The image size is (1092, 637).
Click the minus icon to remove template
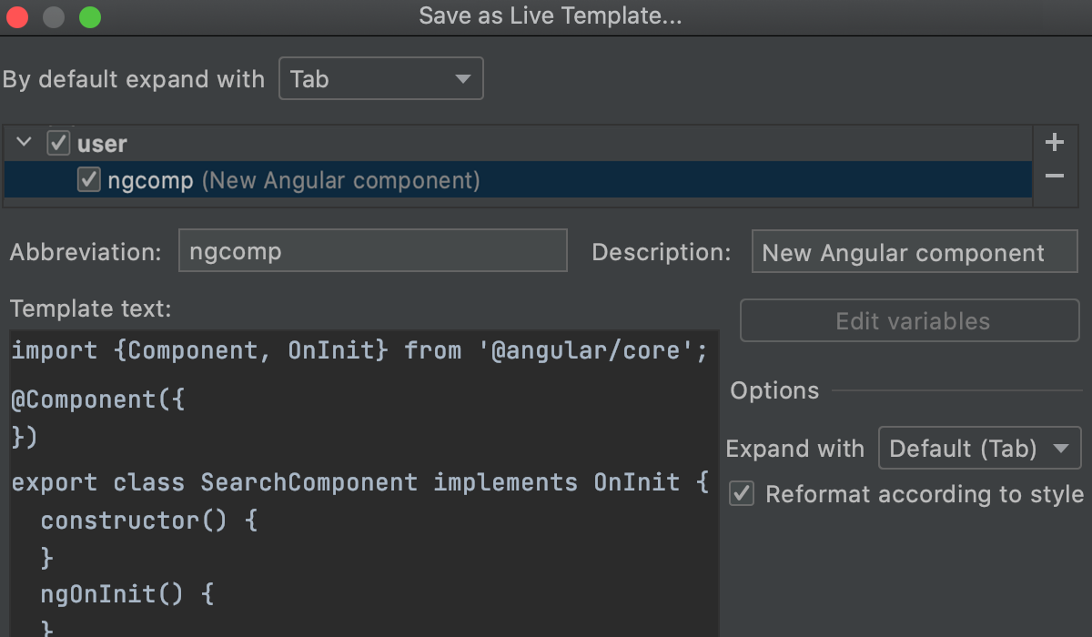click(1055, 176)
